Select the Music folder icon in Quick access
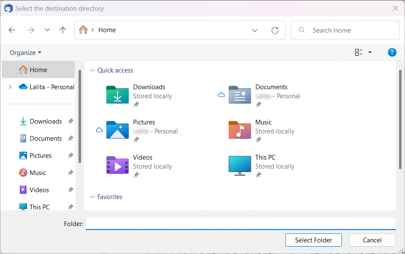The height and width of the screenshot is (254, 405). coord(240,130)
